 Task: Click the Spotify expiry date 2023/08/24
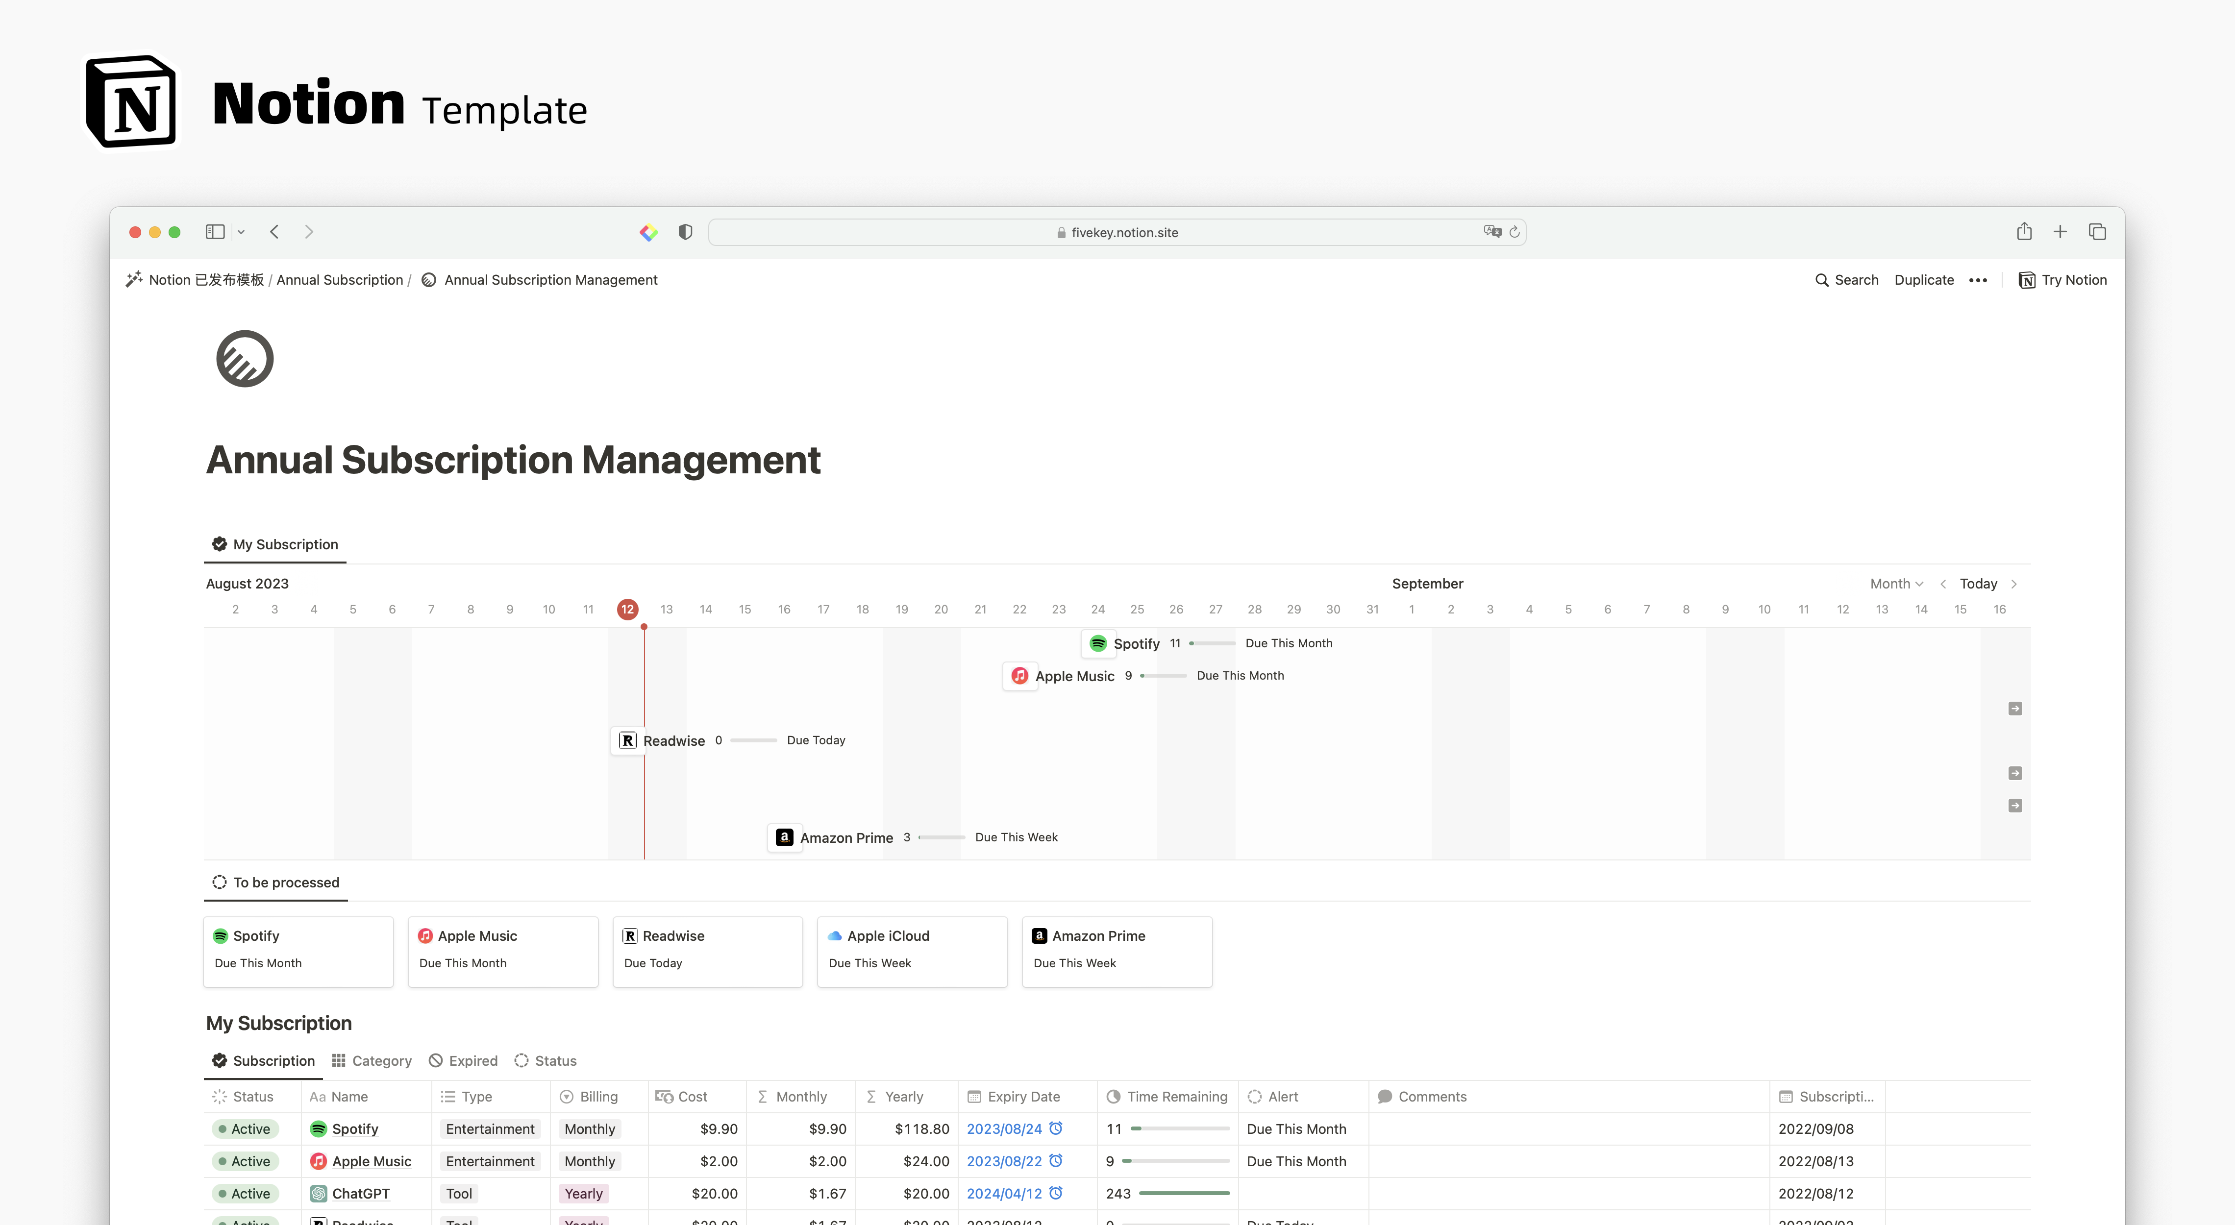coord(1004,1128)
